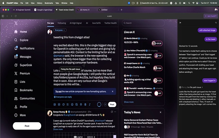Open the emoji picker in the composer

72,104
